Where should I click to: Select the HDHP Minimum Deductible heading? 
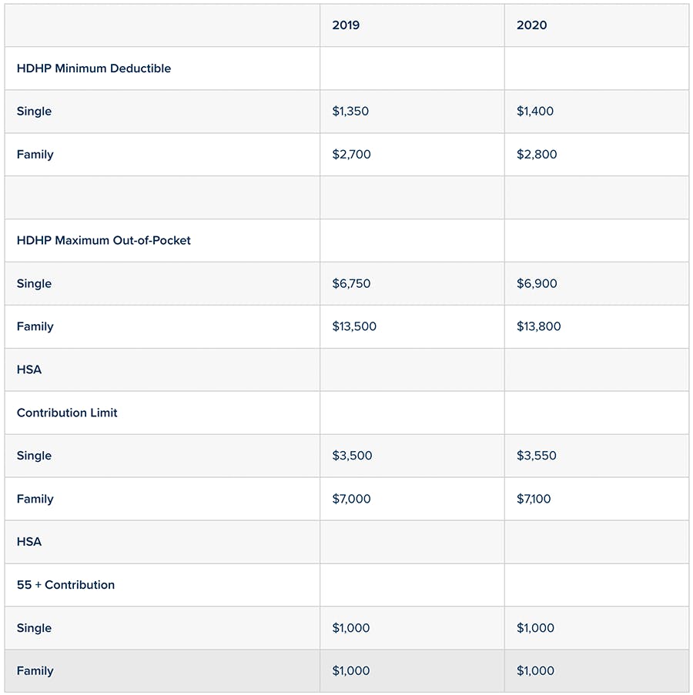click(93, 68)
